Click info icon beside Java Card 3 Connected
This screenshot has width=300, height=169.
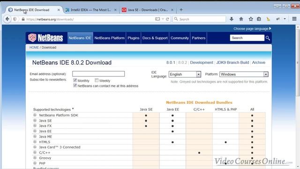tap(35, 147)
